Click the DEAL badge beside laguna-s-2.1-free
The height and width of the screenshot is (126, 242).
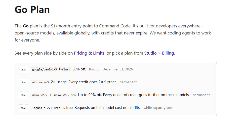pyautogui.click(x=23, y=108)
